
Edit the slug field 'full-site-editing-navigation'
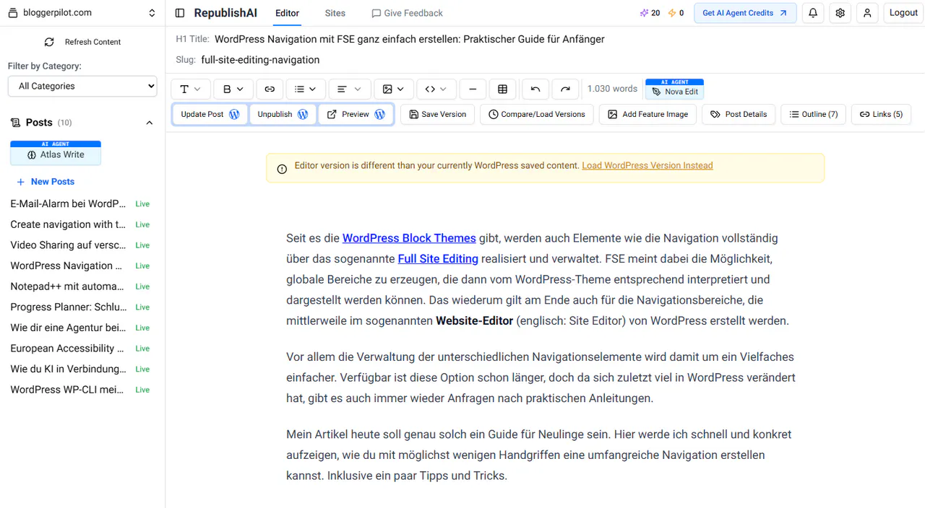click(x=260, y=60)
